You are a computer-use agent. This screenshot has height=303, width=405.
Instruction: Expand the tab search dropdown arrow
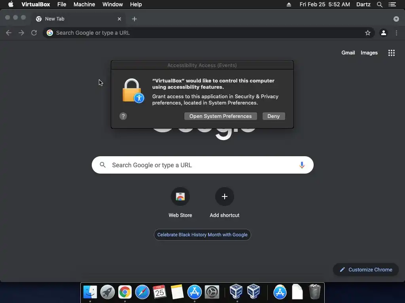point(396,19)
